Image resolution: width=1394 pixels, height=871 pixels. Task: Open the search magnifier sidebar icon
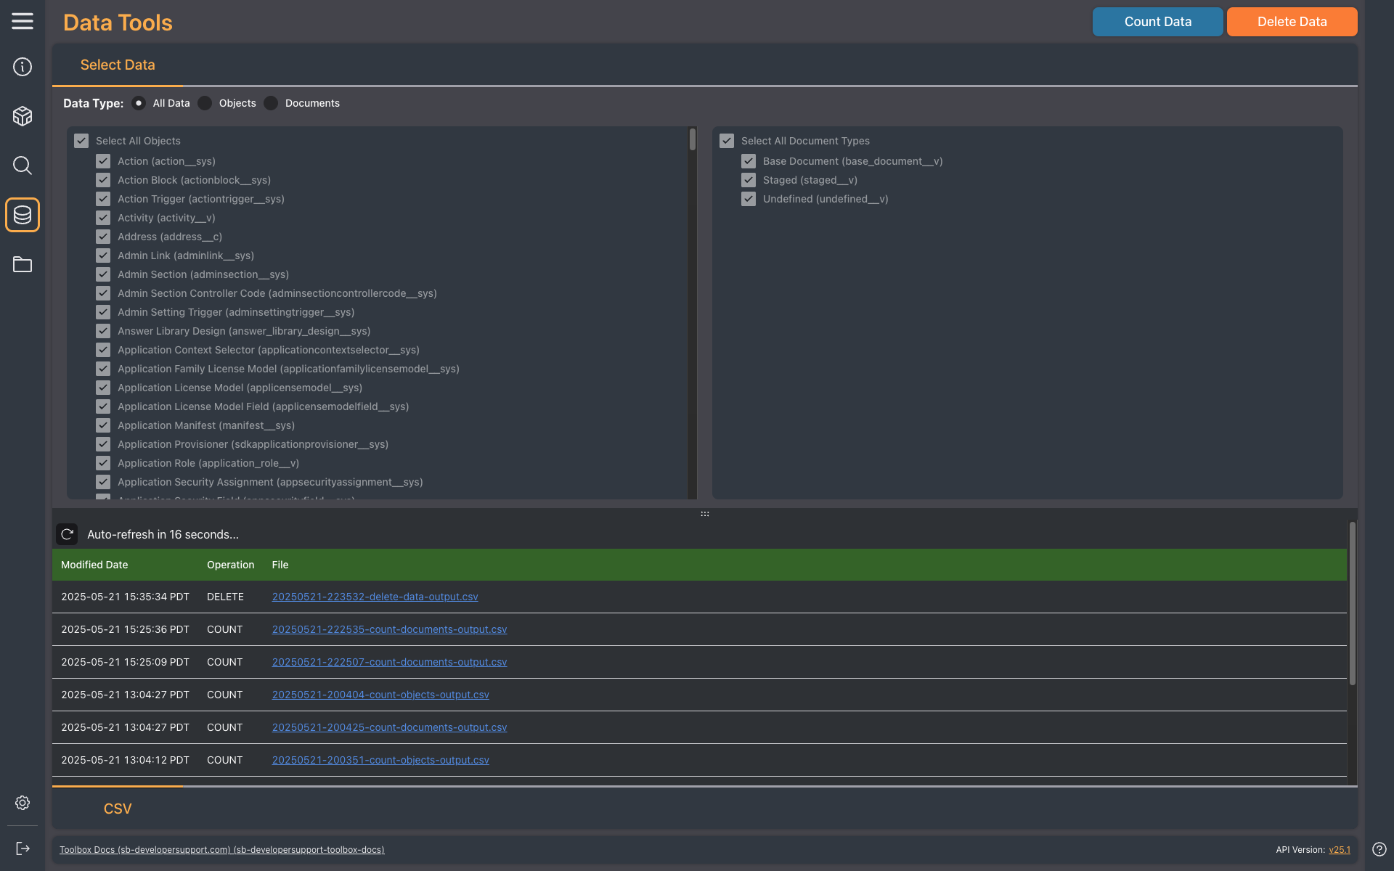[x=23, y=165]
